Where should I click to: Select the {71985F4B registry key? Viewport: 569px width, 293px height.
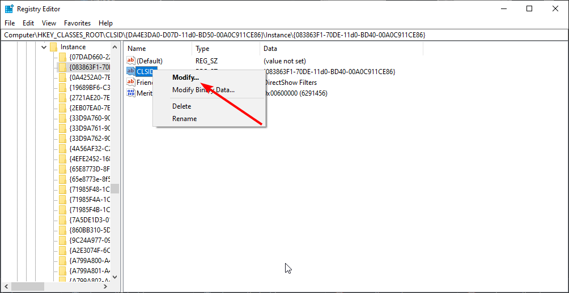[x=90, y=209]
